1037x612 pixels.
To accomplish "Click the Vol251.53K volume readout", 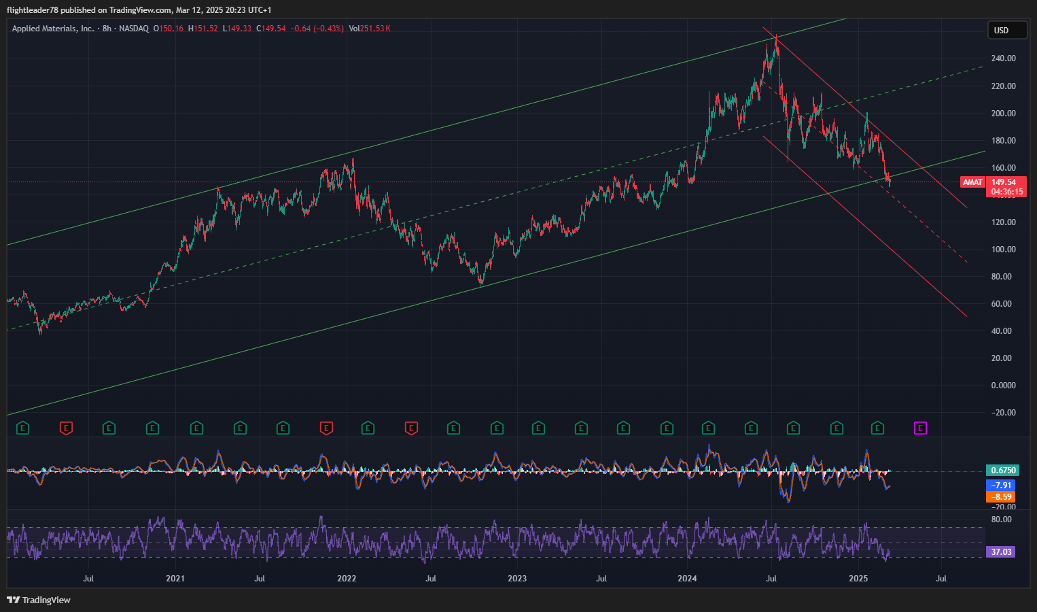I will (x=370, y=29).
